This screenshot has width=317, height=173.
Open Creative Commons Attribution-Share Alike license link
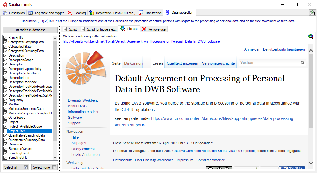[214, 151]
